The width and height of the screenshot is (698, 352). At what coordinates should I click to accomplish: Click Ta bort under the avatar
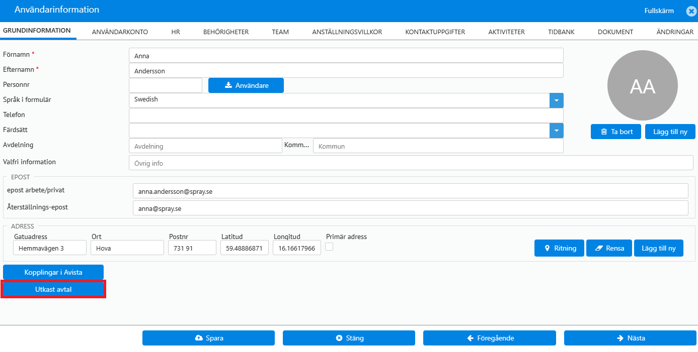[615, 132]
